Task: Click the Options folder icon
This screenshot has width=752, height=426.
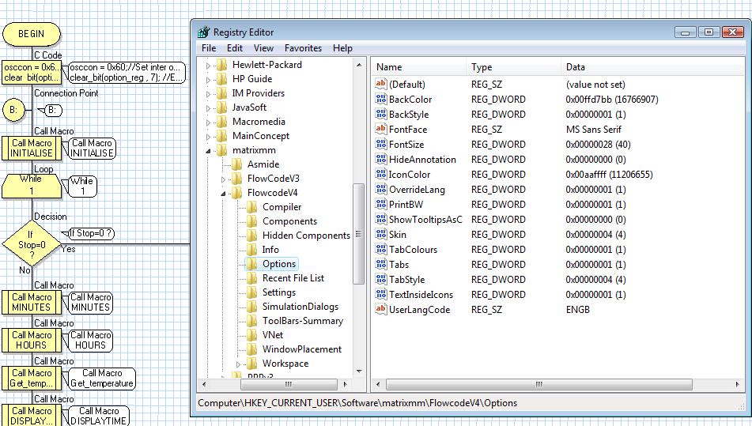Action: pyautogui.click(x=252, y=263)
